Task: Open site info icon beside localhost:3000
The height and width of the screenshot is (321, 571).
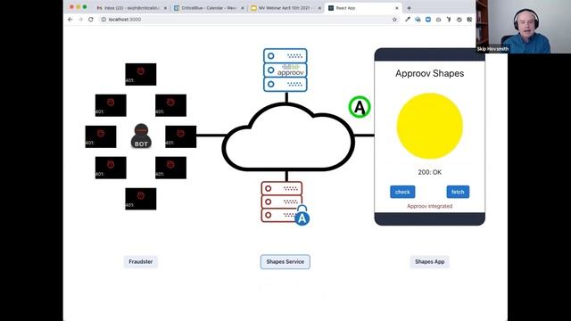Action: (x=103, y=20)
